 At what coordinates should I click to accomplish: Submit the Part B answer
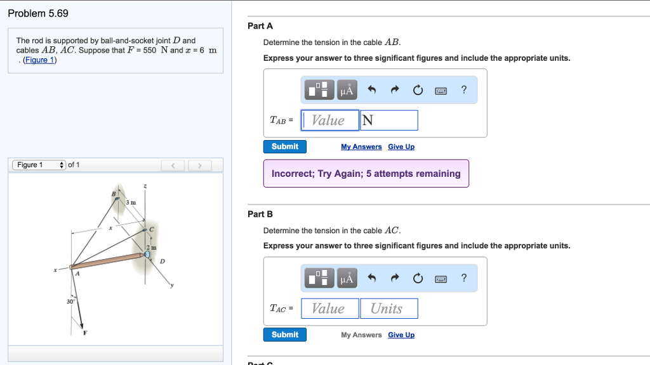click(285, 335)
